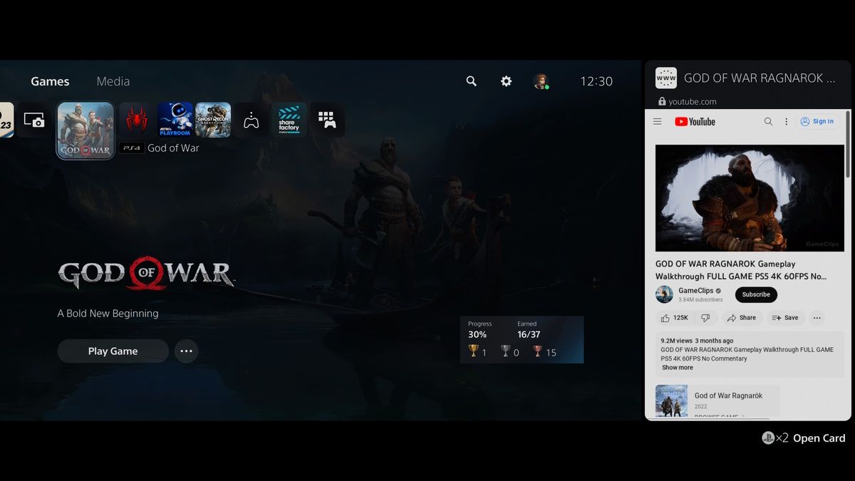Click the PS4 platform badge
Viewport: 855px width, 481px height.
[132, 148]
